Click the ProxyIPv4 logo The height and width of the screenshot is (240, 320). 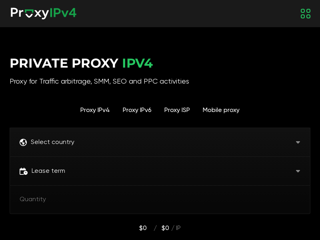[44, 13]
